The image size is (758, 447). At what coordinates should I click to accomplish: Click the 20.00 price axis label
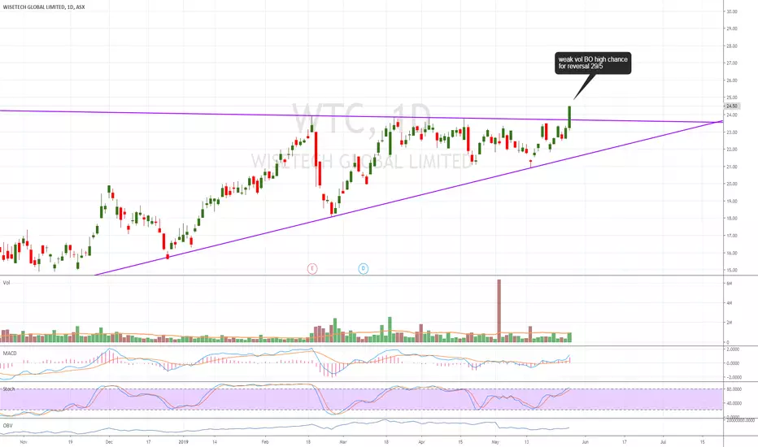click(x=732, y=184)
